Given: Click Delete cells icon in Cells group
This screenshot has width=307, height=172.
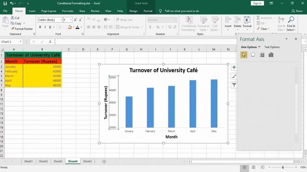Looking at the screenshot, I should 237,23.
